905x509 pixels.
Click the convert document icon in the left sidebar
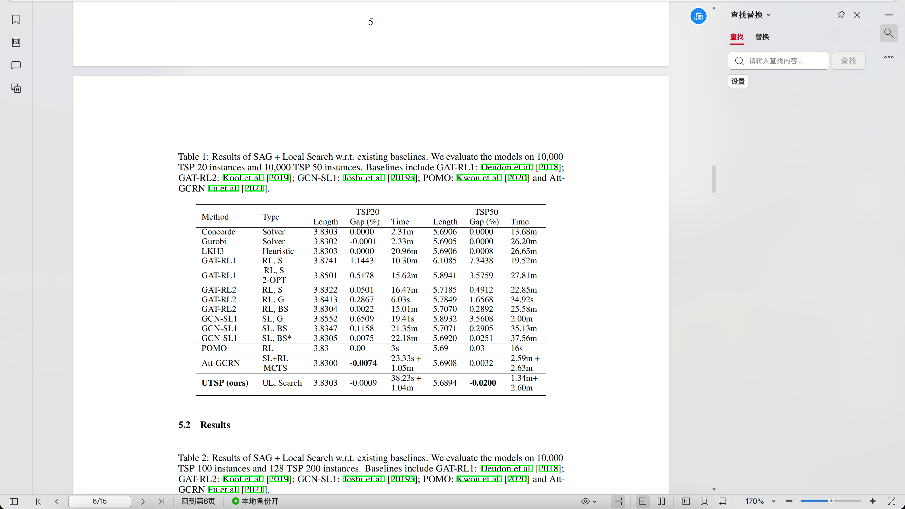coord(16,88)
